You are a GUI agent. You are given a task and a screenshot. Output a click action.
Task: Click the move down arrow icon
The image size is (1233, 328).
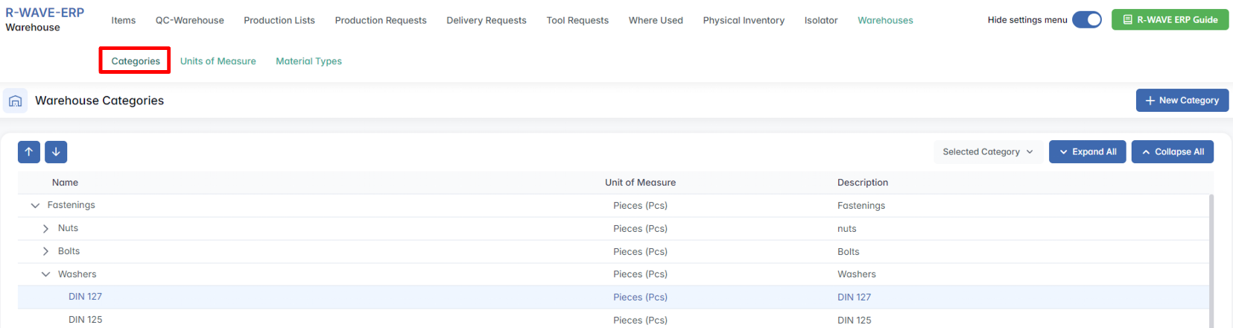(x=56, y=152)
